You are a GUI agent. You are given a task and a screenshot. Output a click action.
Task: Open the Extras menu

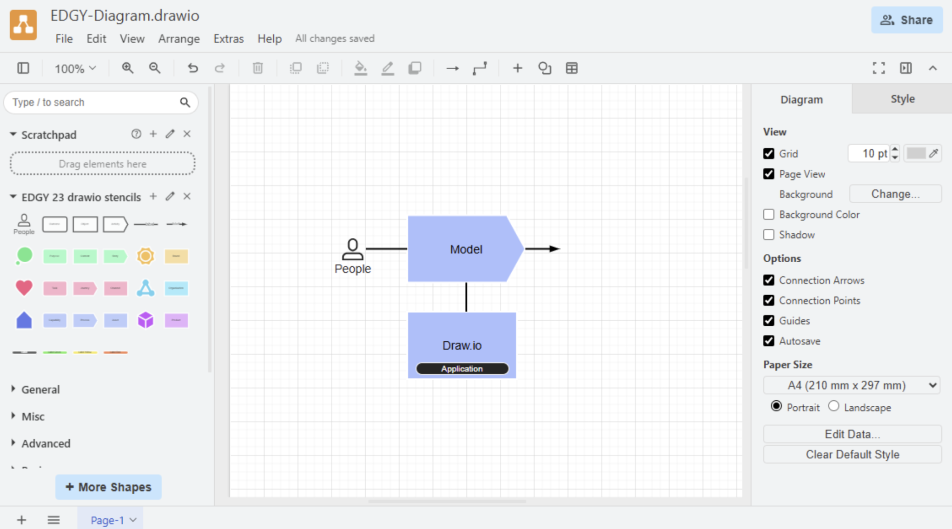(x=228, y=39)
